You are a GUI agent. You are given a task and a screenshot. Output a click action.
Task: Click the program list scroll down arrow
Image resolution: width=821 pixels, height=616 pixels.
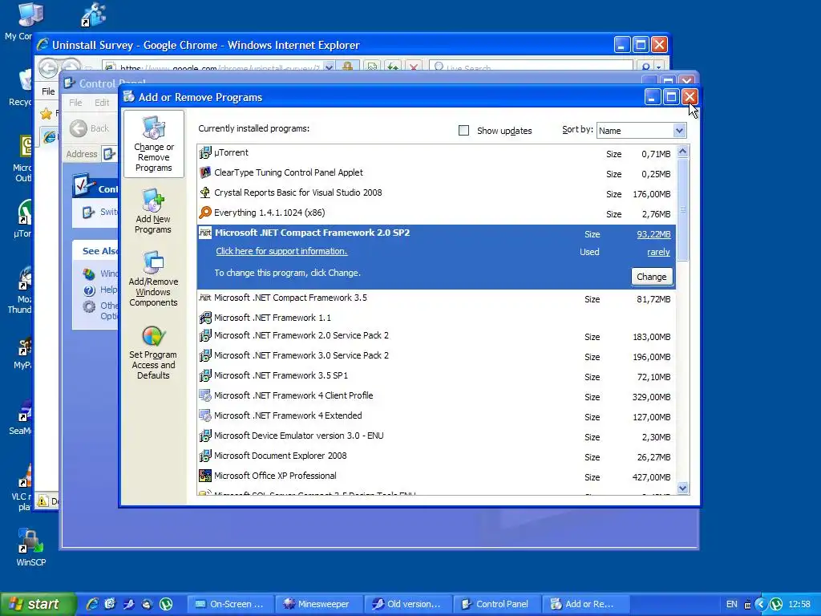682,488
